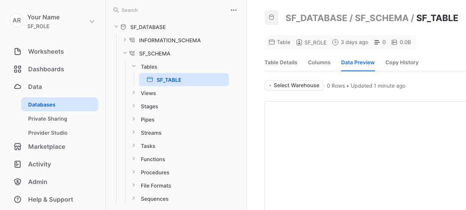Click the Table type icon in summary bar
466x210 pixels.
[x=272, y=42]
